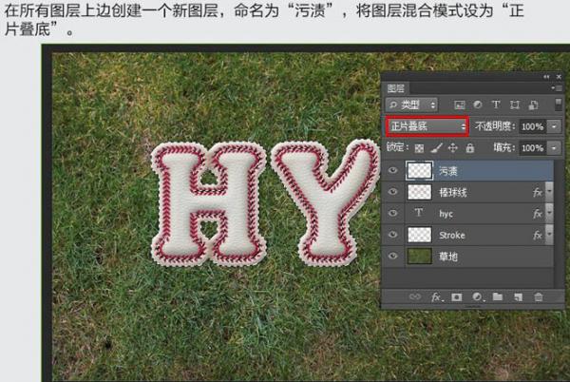Screen dimensions: 570x382
Task: Click the lock transparent pixels icon
Action: pos(421,148)
